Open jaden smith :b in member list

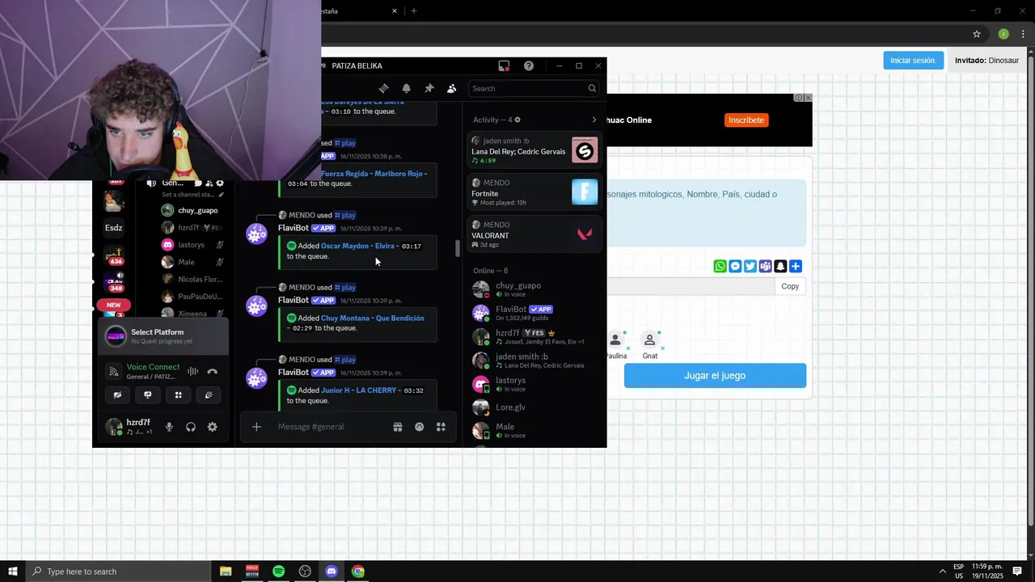click(x=534, y=361)
